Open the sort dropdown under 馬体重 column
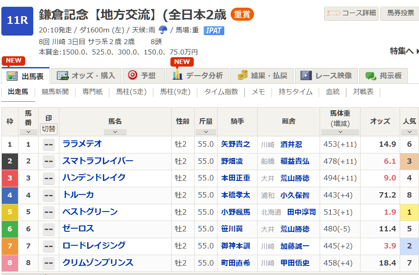Viewport: 419px width, 275px height. (340, 132)
